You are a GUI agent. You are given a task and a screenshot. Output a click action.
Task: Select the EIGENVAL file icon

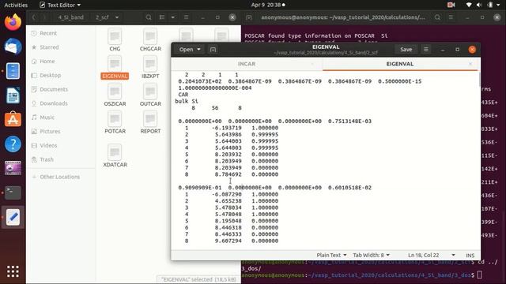115,67
